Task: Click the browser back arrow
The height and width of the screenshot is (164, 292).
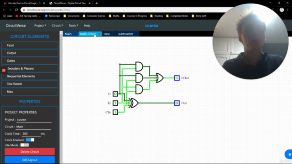Action: click(4, 10)
